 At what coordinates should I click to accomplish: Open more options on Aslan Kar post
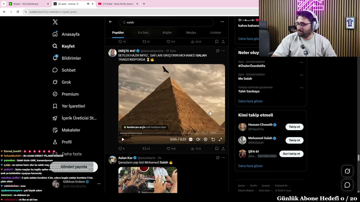click(x=223, y=158)
